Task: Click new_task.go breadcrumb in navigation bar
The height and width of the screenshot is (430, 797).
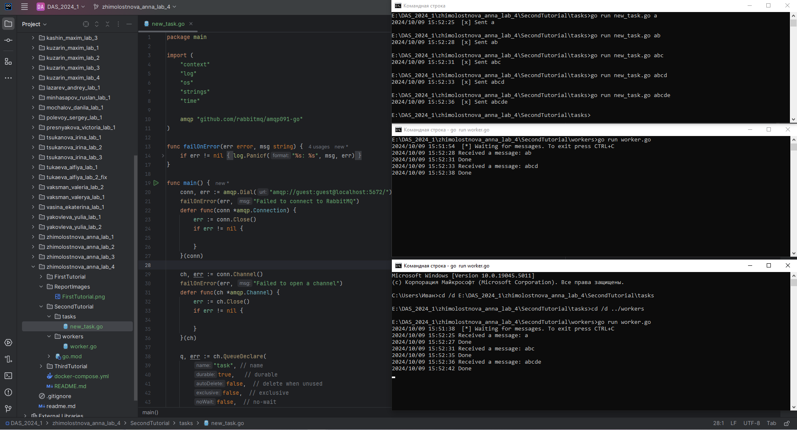Action: (227, 423)
